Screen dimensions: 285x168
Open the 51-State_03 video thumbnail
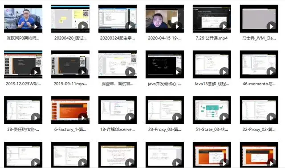pyautogui.click(x=212, y=110)
